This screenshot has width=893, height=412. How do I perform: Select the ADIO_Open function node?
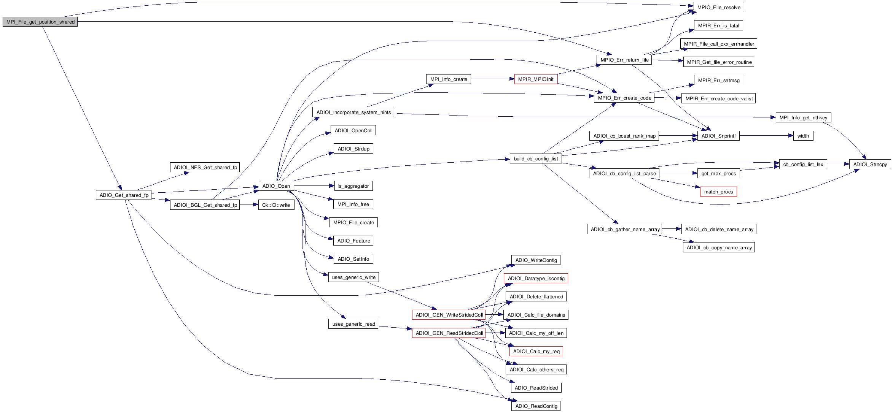[x=276, y=186]
